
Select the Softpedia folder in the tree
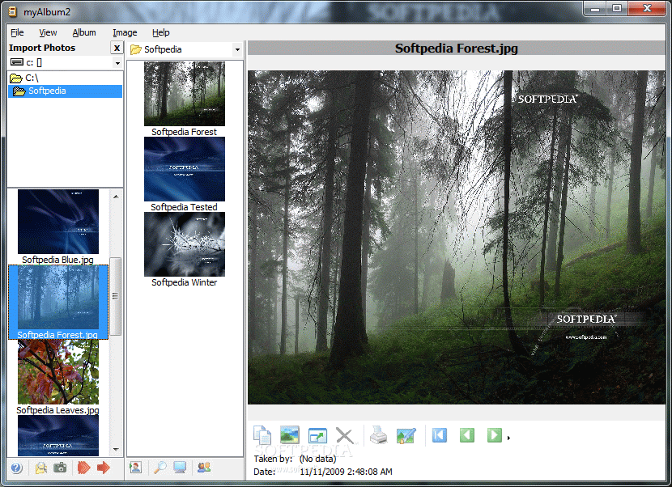[x=65, y=91]
